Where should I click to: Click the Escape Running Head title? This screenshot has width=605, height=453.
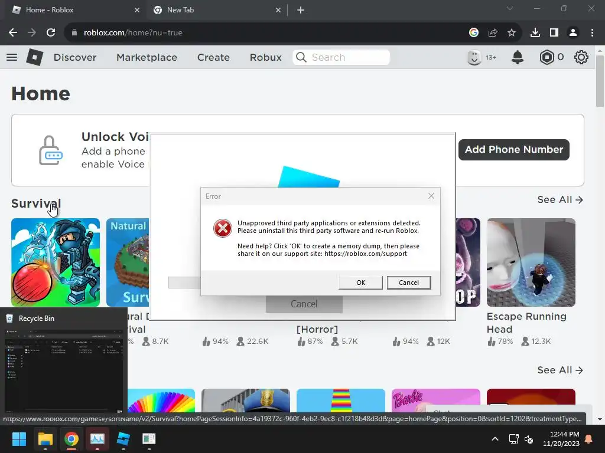[x=526, y=323]
